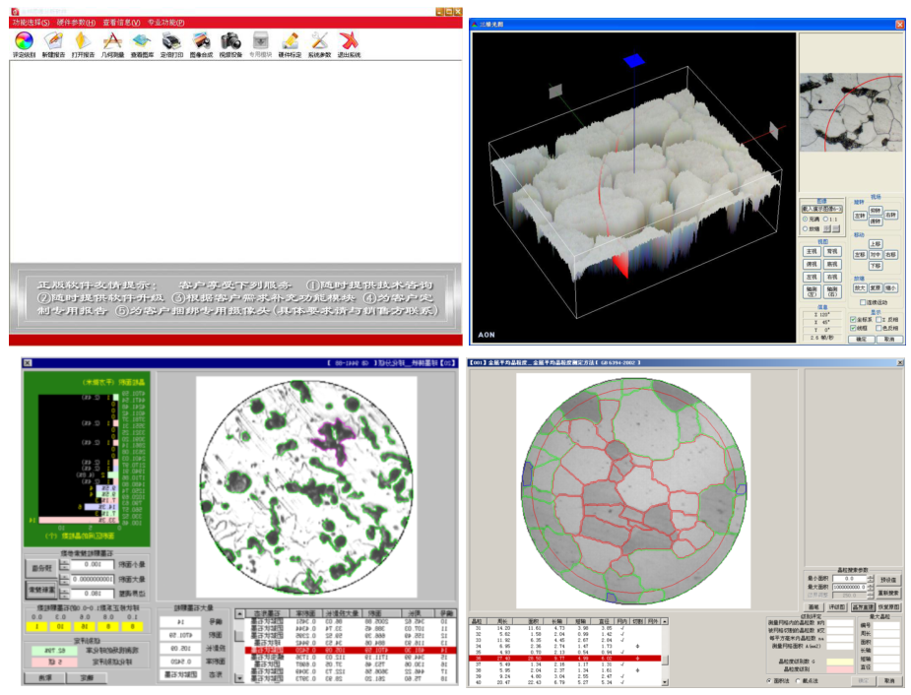Click the 退出系统 exit icon

349,41
